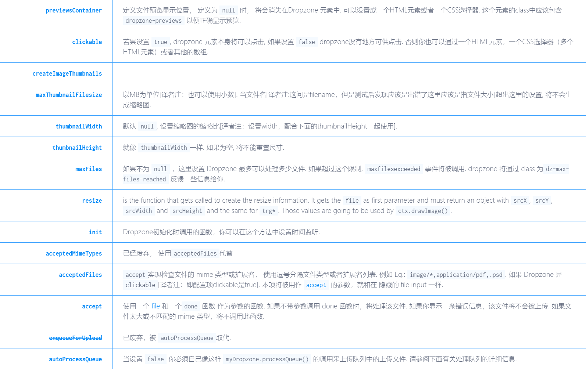Click the trg* code snippet
The width and height of the screenshot is (586, 369).
(269, 211)
